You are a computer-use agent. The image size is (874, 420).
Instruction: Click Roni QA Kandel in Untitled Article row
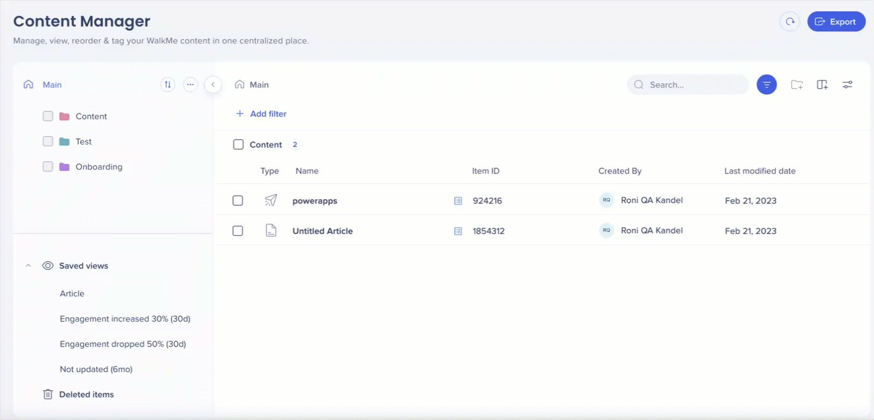[652, 230]
